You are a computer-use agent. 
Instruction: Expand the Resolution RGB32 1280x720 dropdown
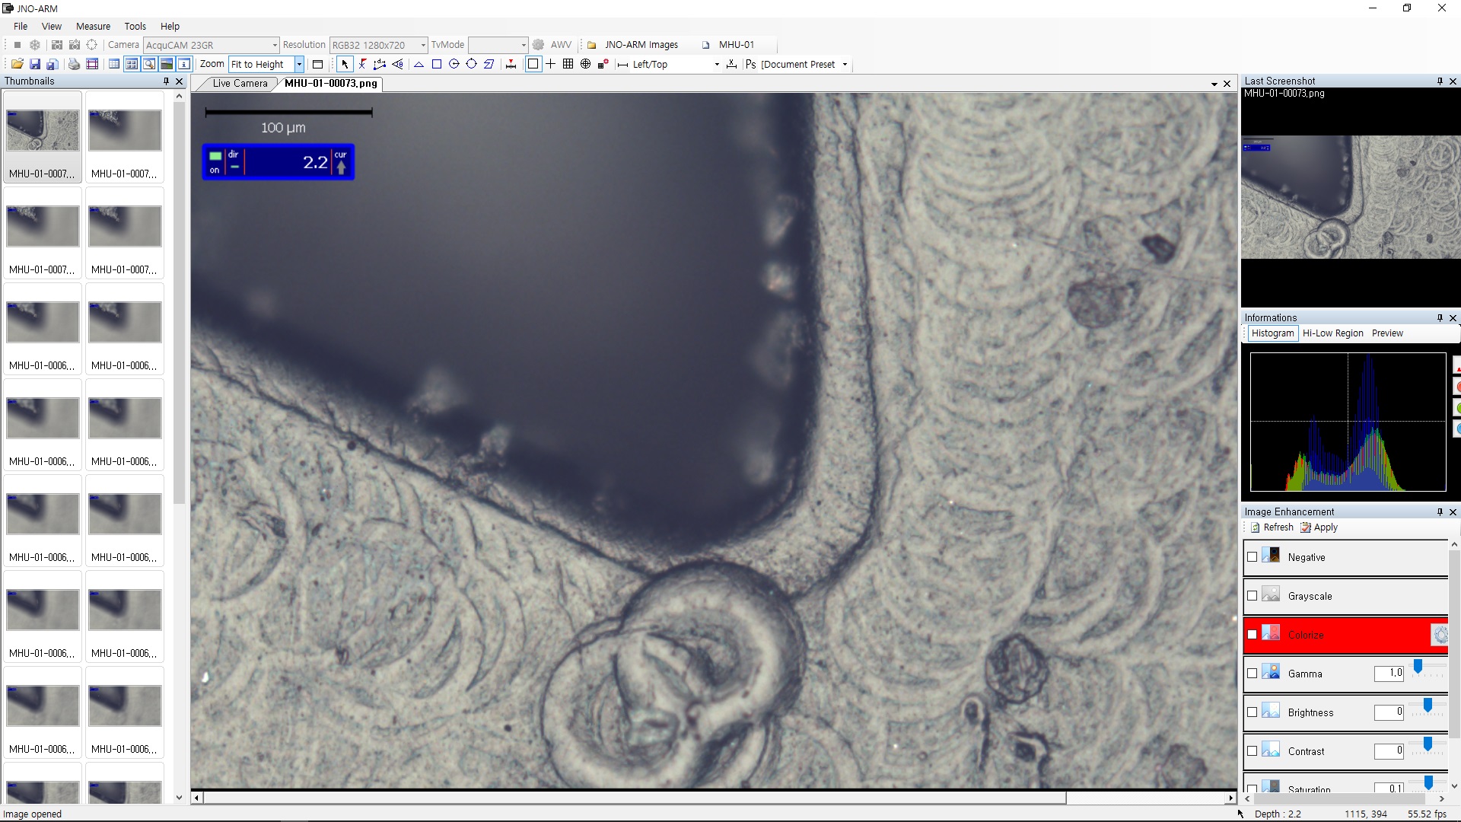click(423, 45)
